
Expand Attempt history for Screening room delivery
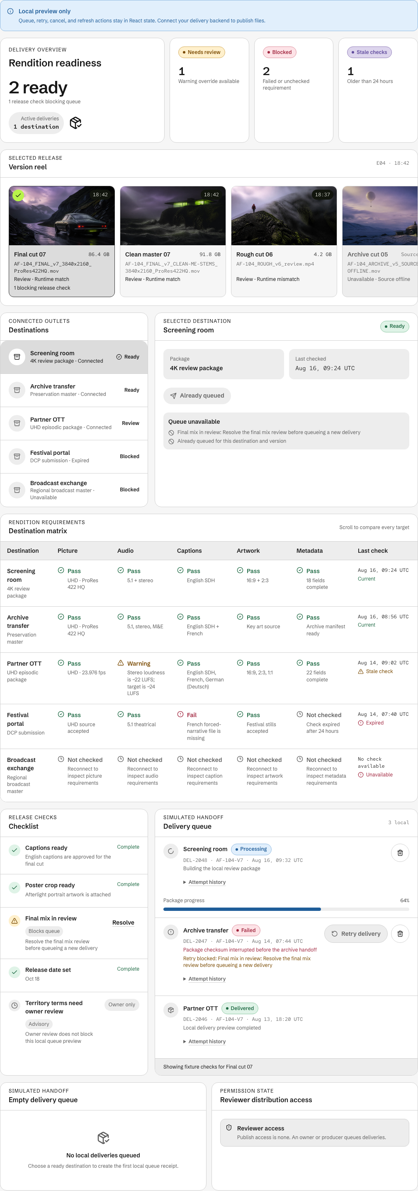click(204, 882)
